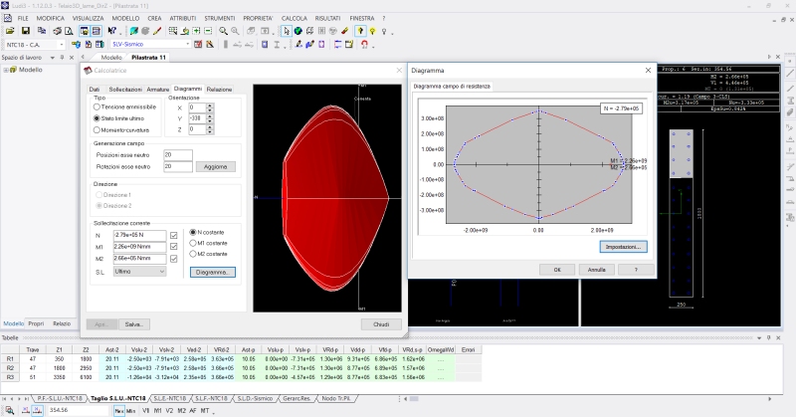Click the Posizioni asse neutro field
This screenshot has width=796, height=417.
click(177, 155)
